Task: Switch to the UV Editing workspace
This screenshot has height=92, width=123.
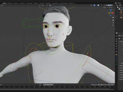Action: pos(22,3)
